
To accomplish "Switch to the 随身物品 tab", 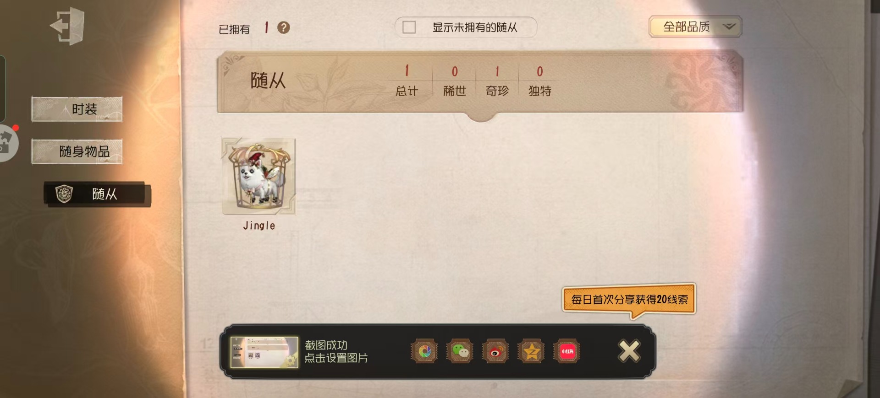I will [x=77, y=151].
